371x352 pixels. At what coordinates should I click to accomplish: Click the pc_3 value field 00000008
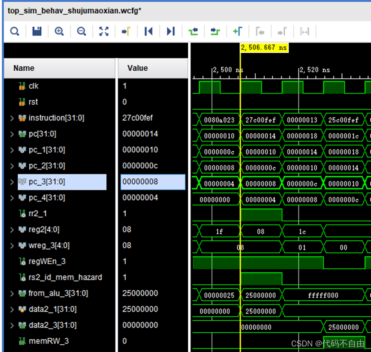click(152, 182)
